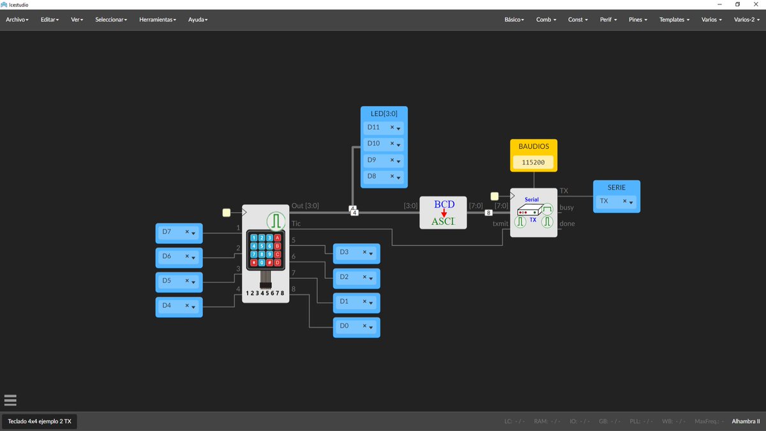Viewport: 766px width, 431px height.
Task: Select the BAUDIOS constant block title
Action: tap(534, 146)
